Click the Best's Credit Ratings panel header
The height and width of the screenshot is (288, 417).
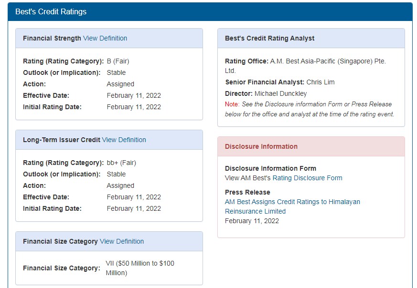point(51,11)
